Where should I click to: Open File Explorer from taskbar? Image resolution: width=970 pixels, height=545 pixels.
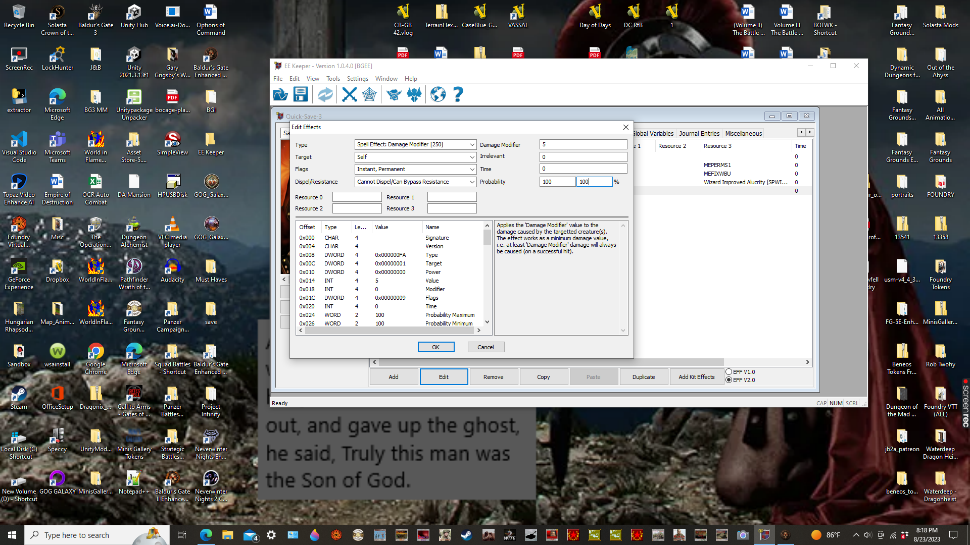(227, 535)
